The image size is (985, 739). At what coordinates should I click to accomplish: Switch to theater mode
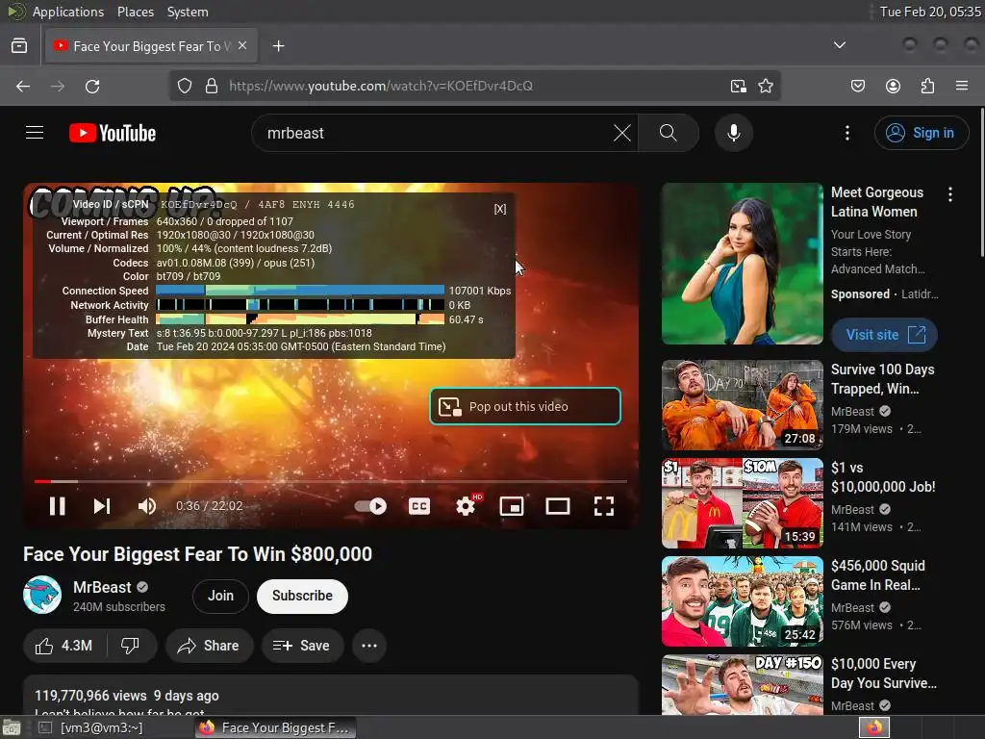coord(557,506)
